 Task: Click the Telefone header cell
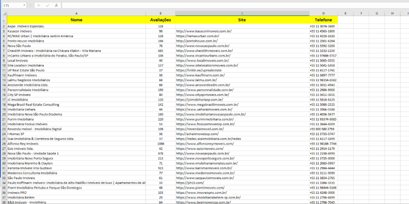coord(324,20)
